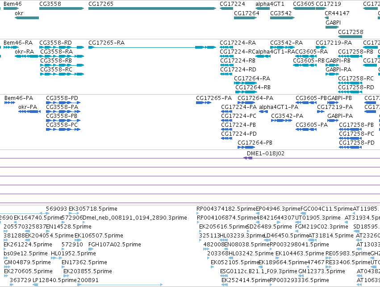Click the CG3558 gene feature bar
This screenshot has height=287, width=380.
(62, 8)
